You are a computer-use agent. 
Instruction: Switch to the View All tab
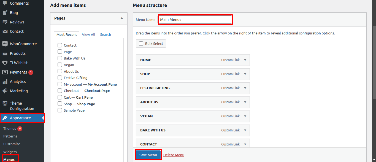coord(88,34)
